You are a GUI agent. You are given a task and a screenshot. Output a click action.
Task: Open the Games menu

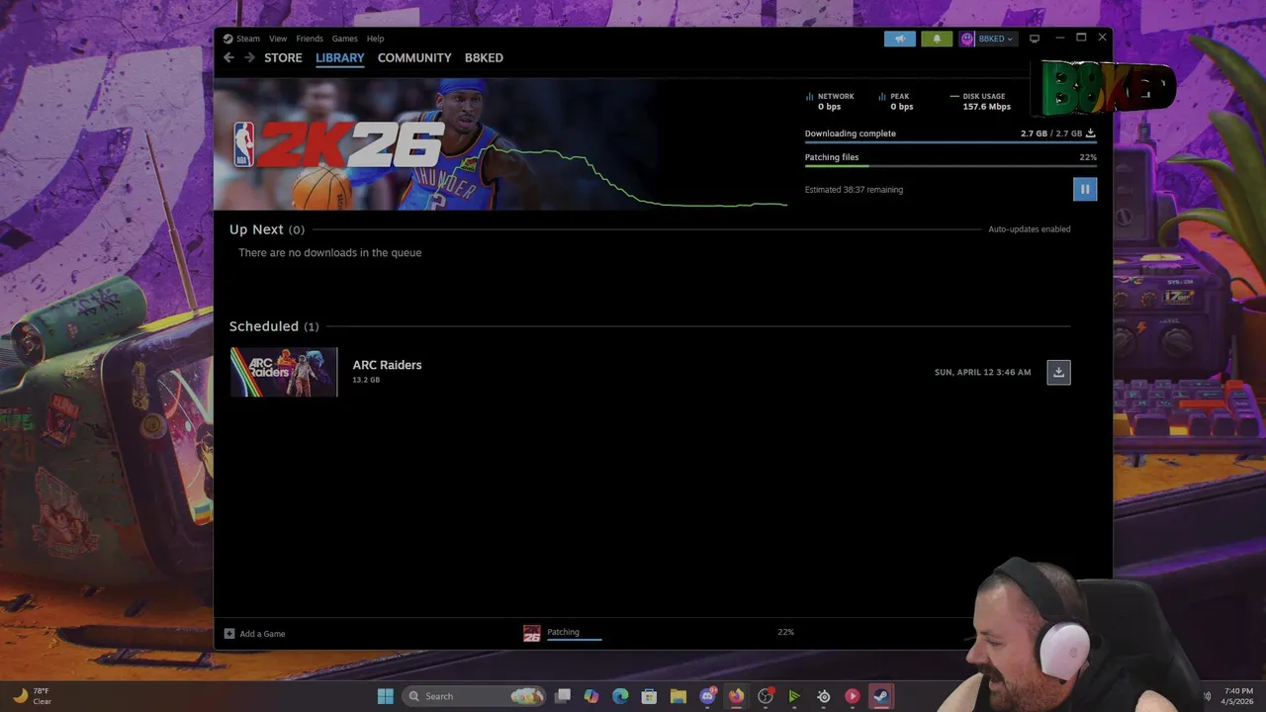(344, 39)
